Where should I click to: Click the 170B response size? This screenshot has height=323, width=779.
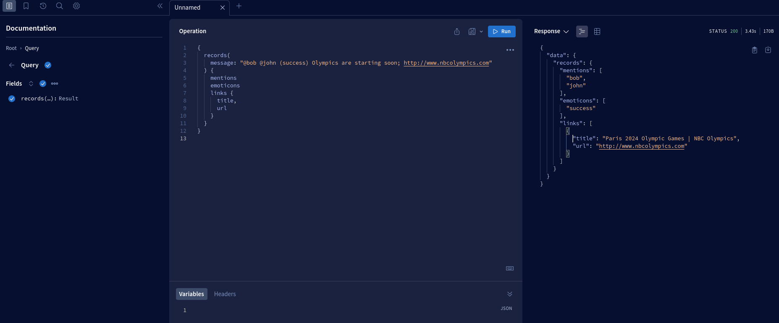tap(769, 32)
